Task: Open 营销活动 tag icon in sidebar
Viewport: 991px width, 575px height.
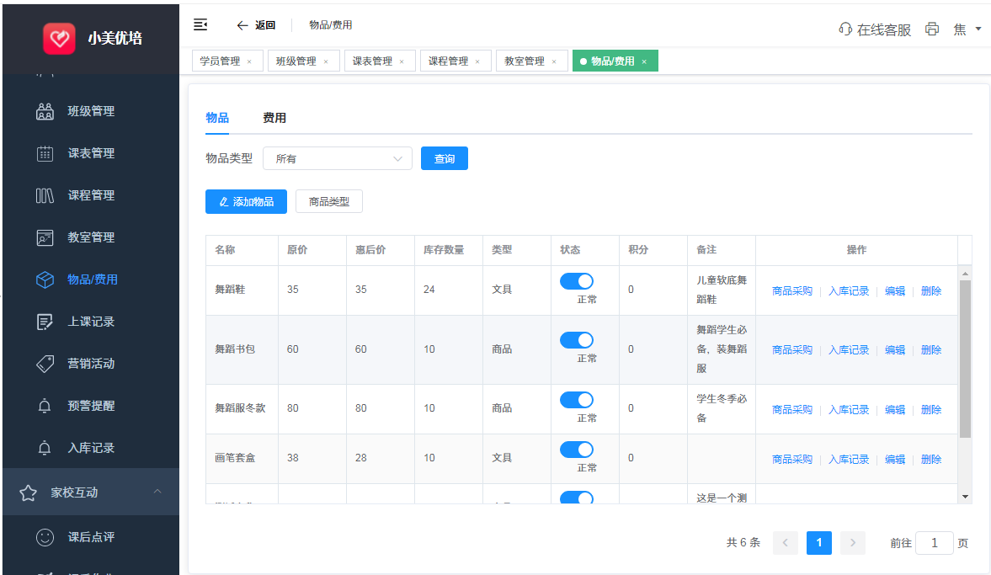Action: pyautogui.click(x=45, y=364)
